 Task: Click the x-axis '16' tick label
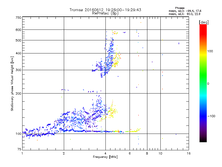(189, 153)
